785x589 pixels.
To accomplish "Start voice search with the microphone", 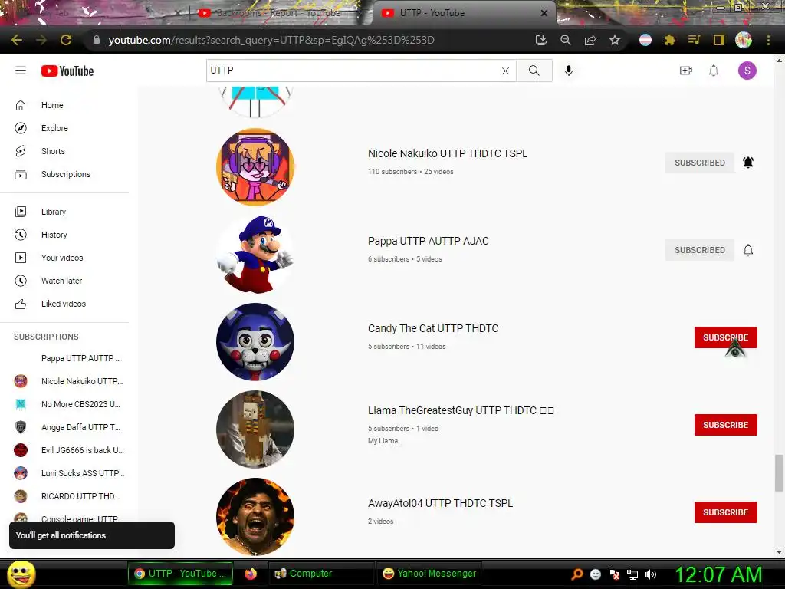I will point(568,71).
